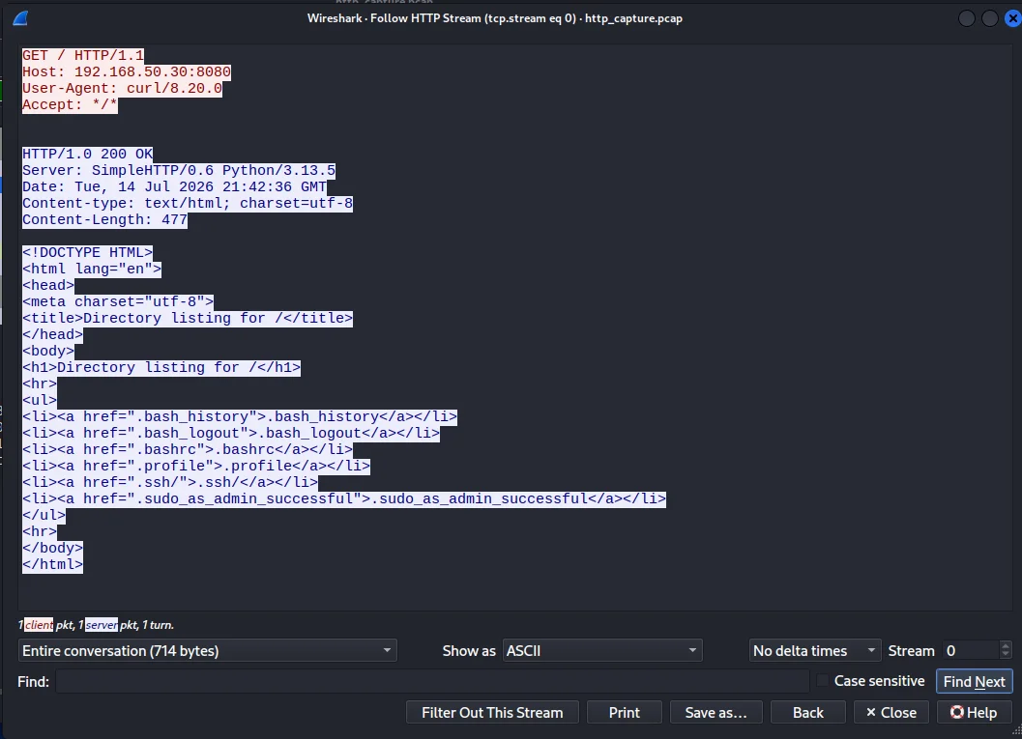Click the 'Date: Tue, 14 Jul 2026' line
This screenshot has height=739, width=1022.
tap(174, 186)
